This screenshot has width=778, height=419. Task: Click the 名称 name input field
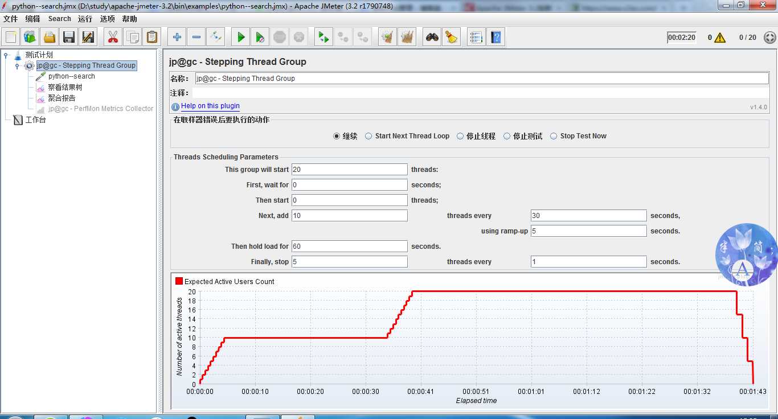tap(482, 79)
